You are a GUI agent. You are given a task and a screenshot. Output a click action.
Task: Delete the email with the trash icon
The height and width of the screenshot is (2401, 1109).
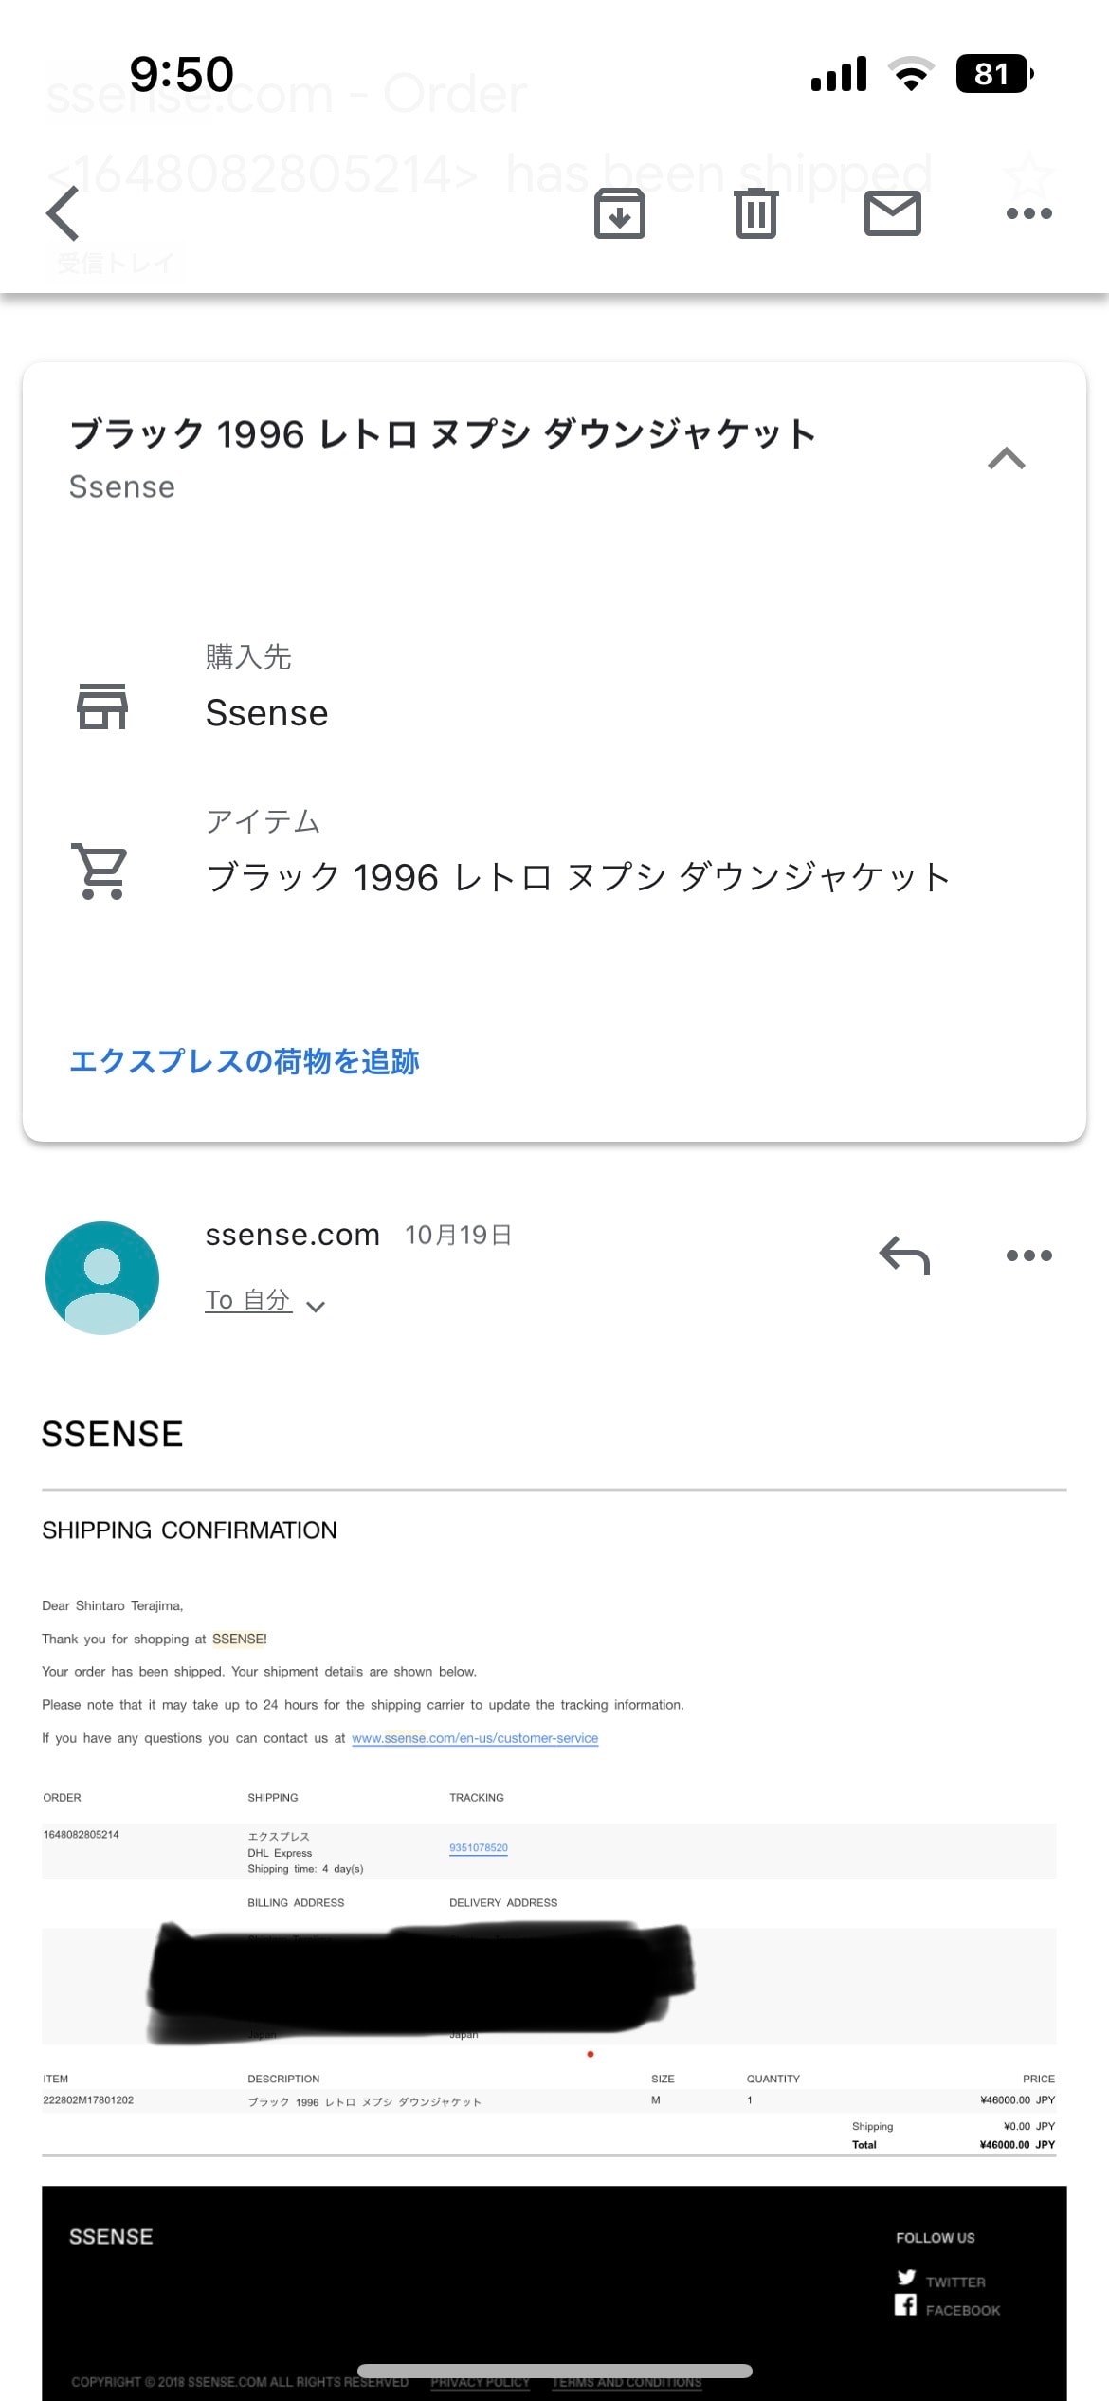[756, 213]
